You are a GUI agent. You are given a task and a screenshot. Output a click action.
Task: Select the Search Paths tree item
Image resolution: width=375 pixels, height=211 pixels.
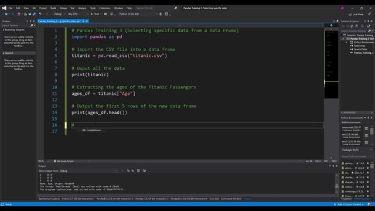[x=360, y=49]
